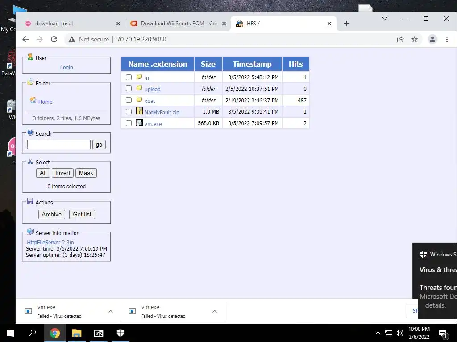Click the browser forward arrow

click(x=40, y=39)
